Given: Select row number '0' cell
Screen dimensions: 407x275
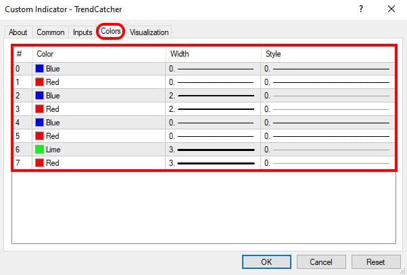Looking at the screenshot, I should [x=23, y=69].
